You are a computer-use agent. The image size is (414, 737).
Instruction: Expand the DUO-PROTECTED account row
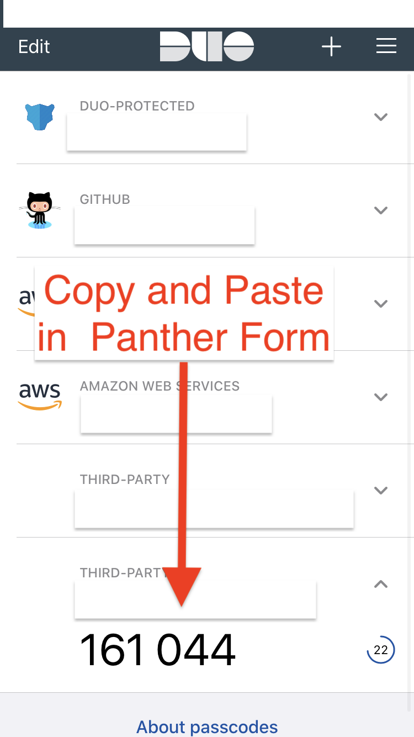coord(381,117)
